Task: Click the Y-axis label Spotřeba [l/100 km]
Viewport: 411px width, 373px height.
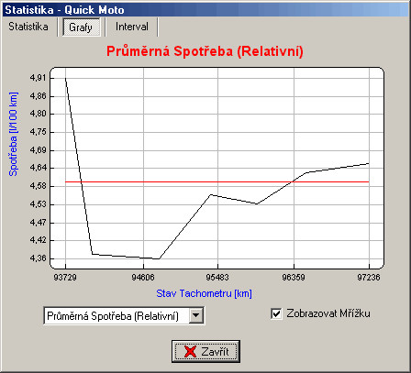Action: coord(13,134)
